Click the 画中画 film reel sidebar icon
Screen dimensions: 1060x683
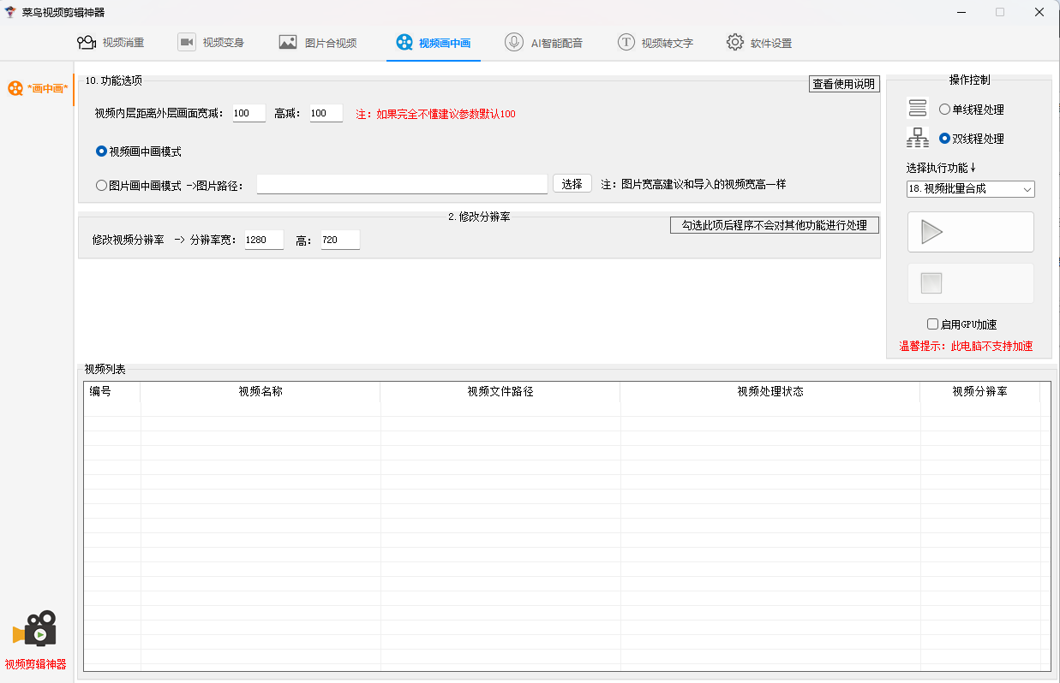15,88
